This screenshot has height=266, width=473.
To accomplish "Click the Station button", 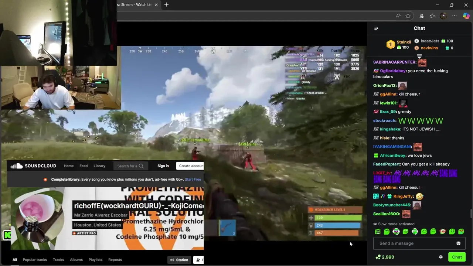I will tap(179, 260).
